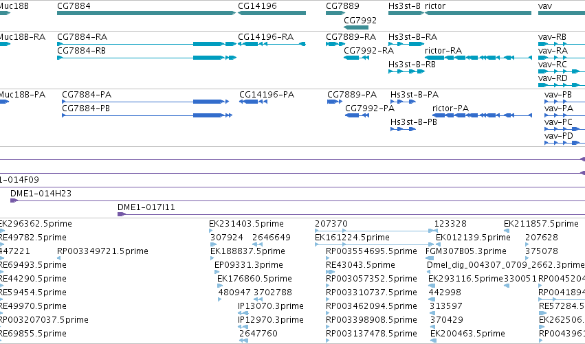
Task: Click the CG7884-RB transcript label
Action: tap(81, 51)
